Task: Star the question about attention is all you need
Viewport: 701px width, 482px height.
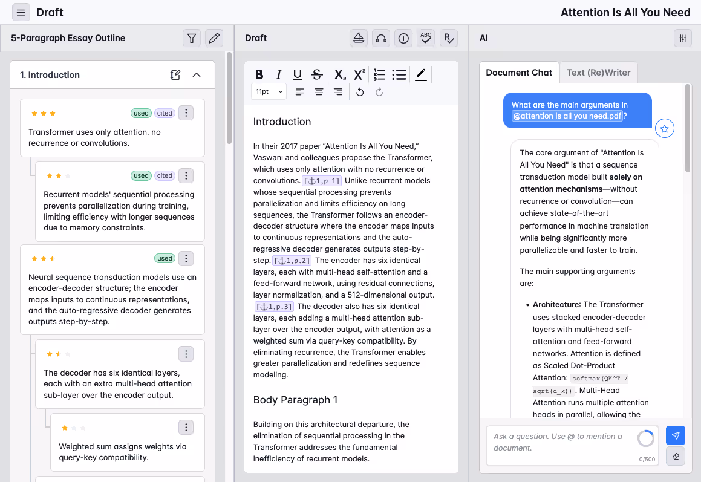Action: (664, 129)
